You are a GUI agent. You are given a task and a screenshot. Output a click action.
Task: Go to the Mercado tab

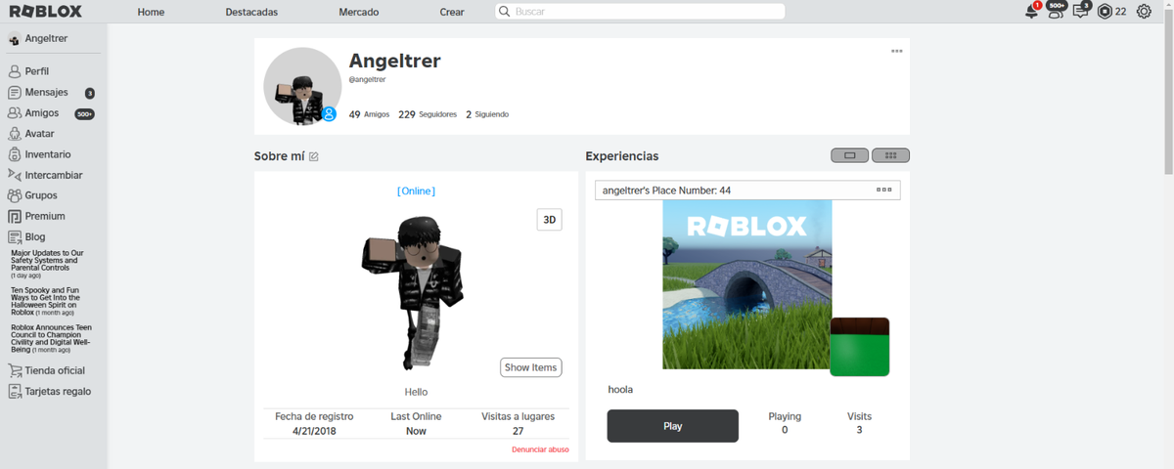(358, 12)
